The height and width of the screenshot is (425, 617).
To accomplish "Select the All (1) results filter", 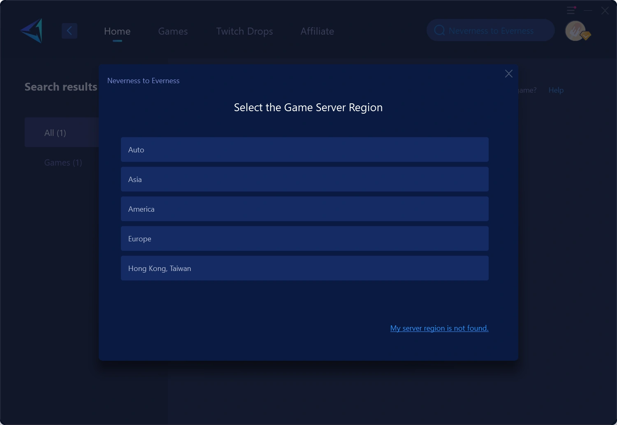I will pos(55,133).
